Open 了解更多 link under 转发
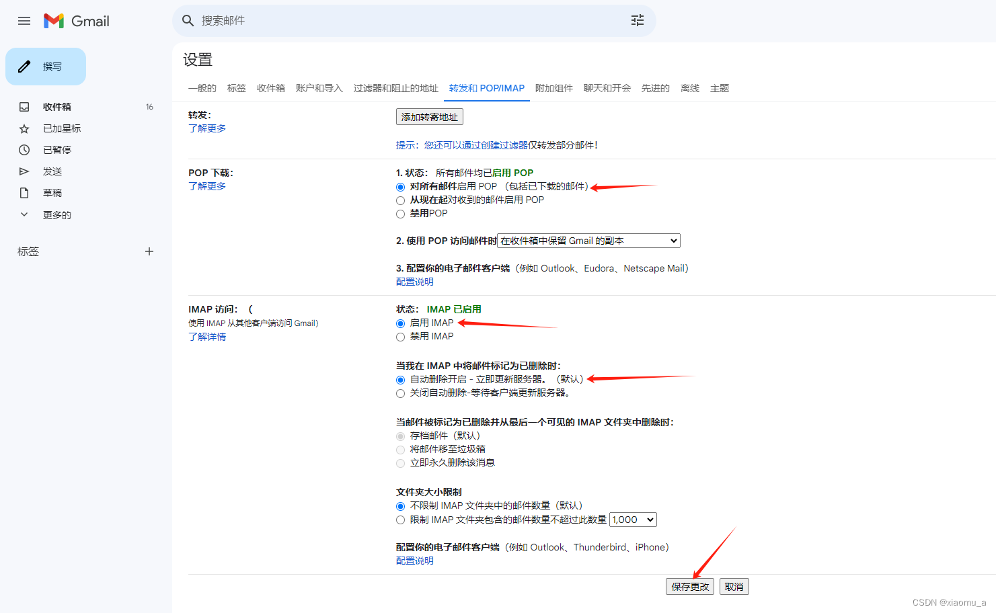996x613 pixels. click(207, 128)
